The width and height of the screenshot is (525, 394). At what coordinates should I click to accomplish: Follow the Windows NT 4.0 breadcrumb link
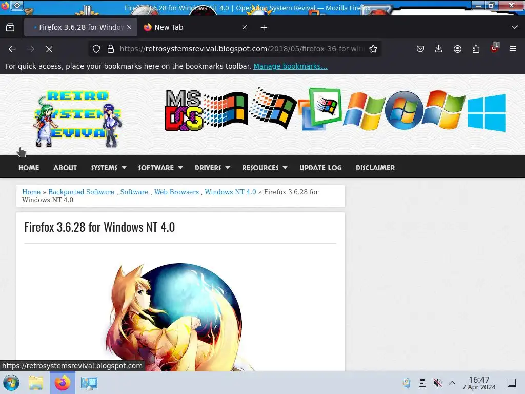[230, 192]
